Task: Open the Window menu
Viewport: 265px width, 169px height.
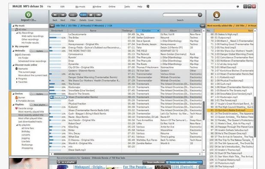Action: tap(97, 6)
